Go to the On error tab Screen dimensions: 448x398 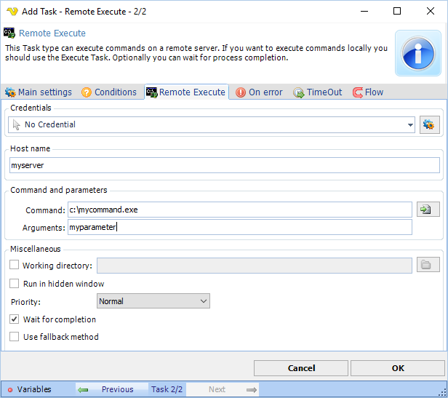(x=259, y=92)
